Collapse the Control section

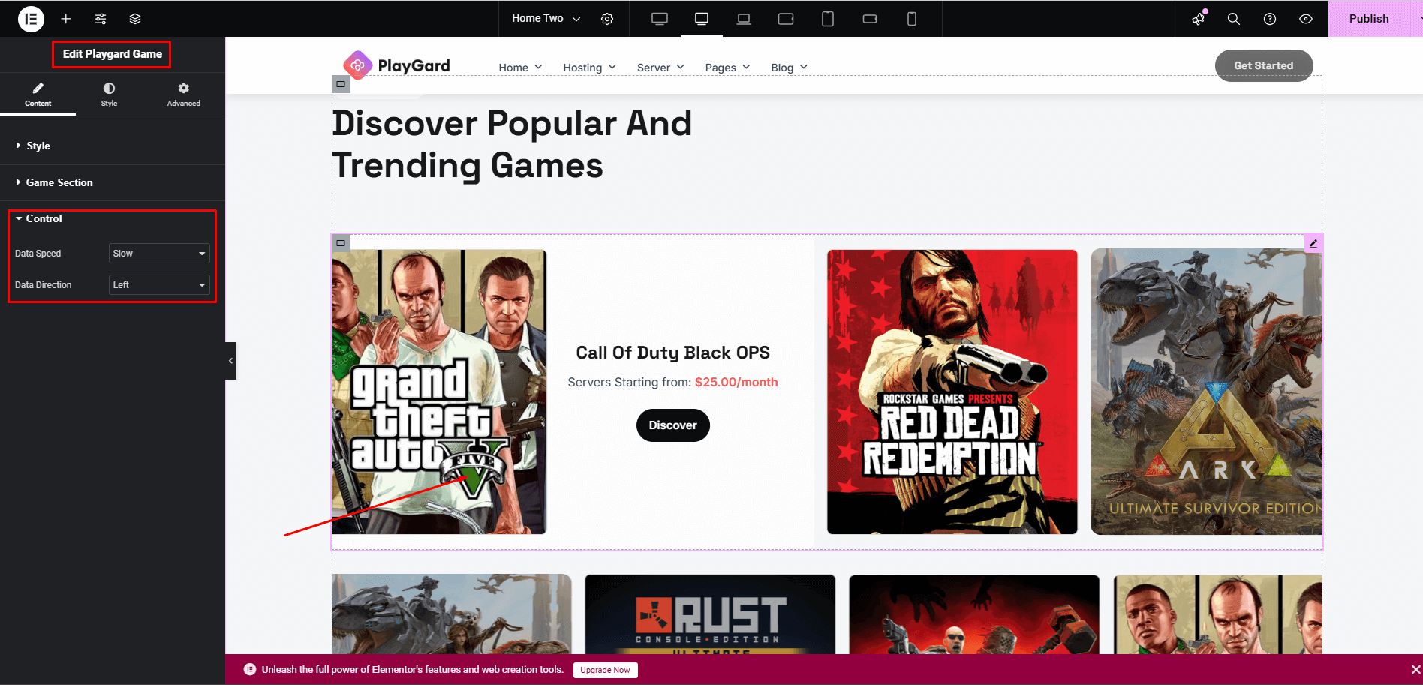113,218
